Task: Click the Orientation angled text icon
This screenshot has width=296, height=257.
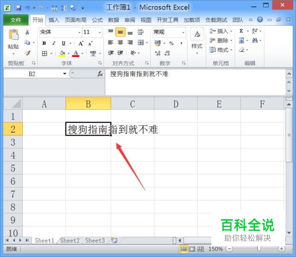Action: 133,53
